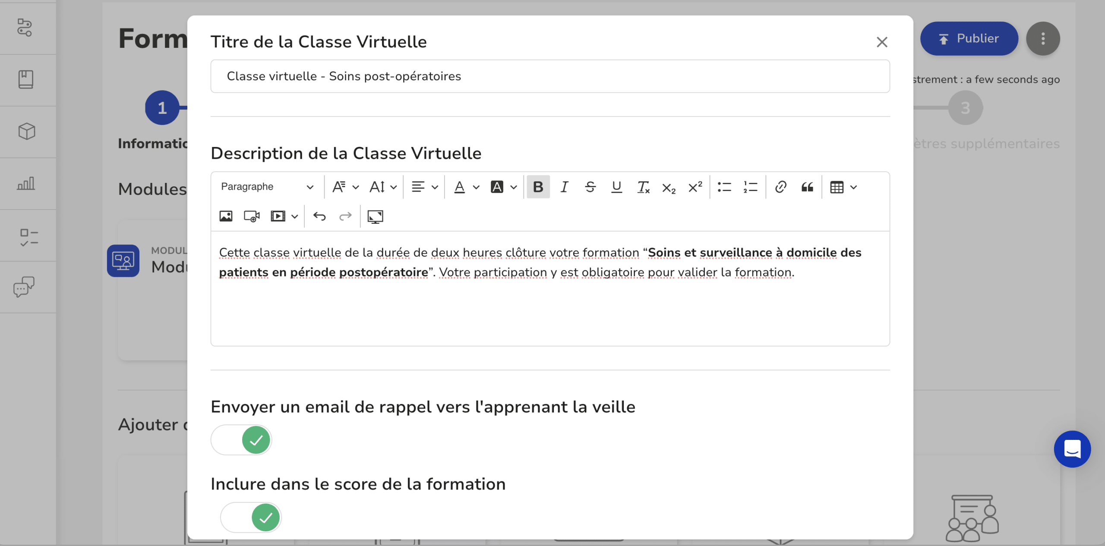
Task: Click the redo arrow icon
Action: click(x=345, y=217)
